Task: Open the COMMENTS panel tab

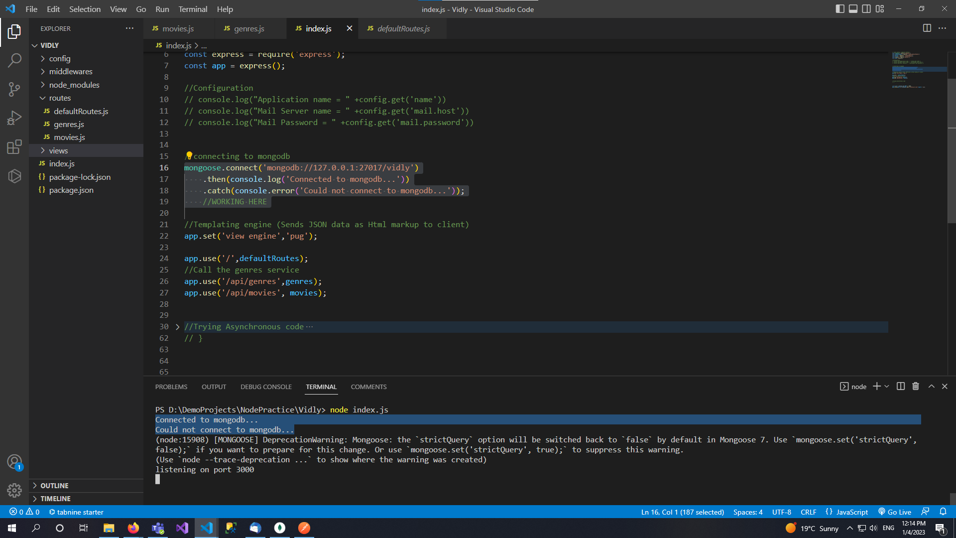Action: click(x=368, y=387)
